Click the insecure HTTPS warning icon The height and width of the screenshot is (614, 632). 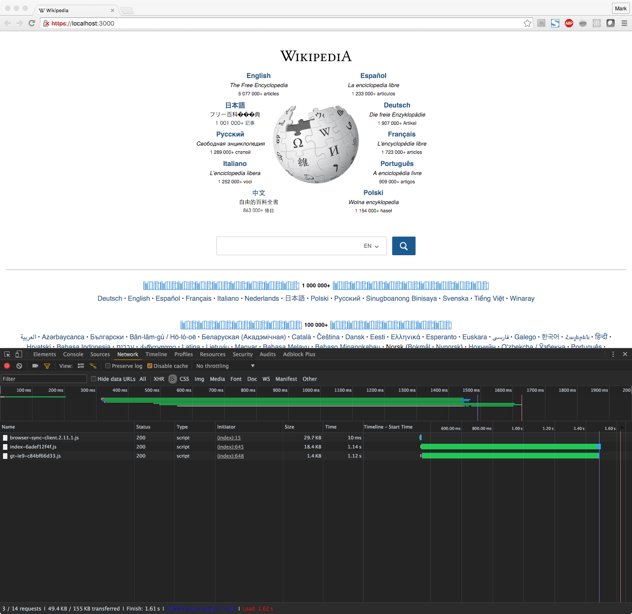[x=46, y=23]
